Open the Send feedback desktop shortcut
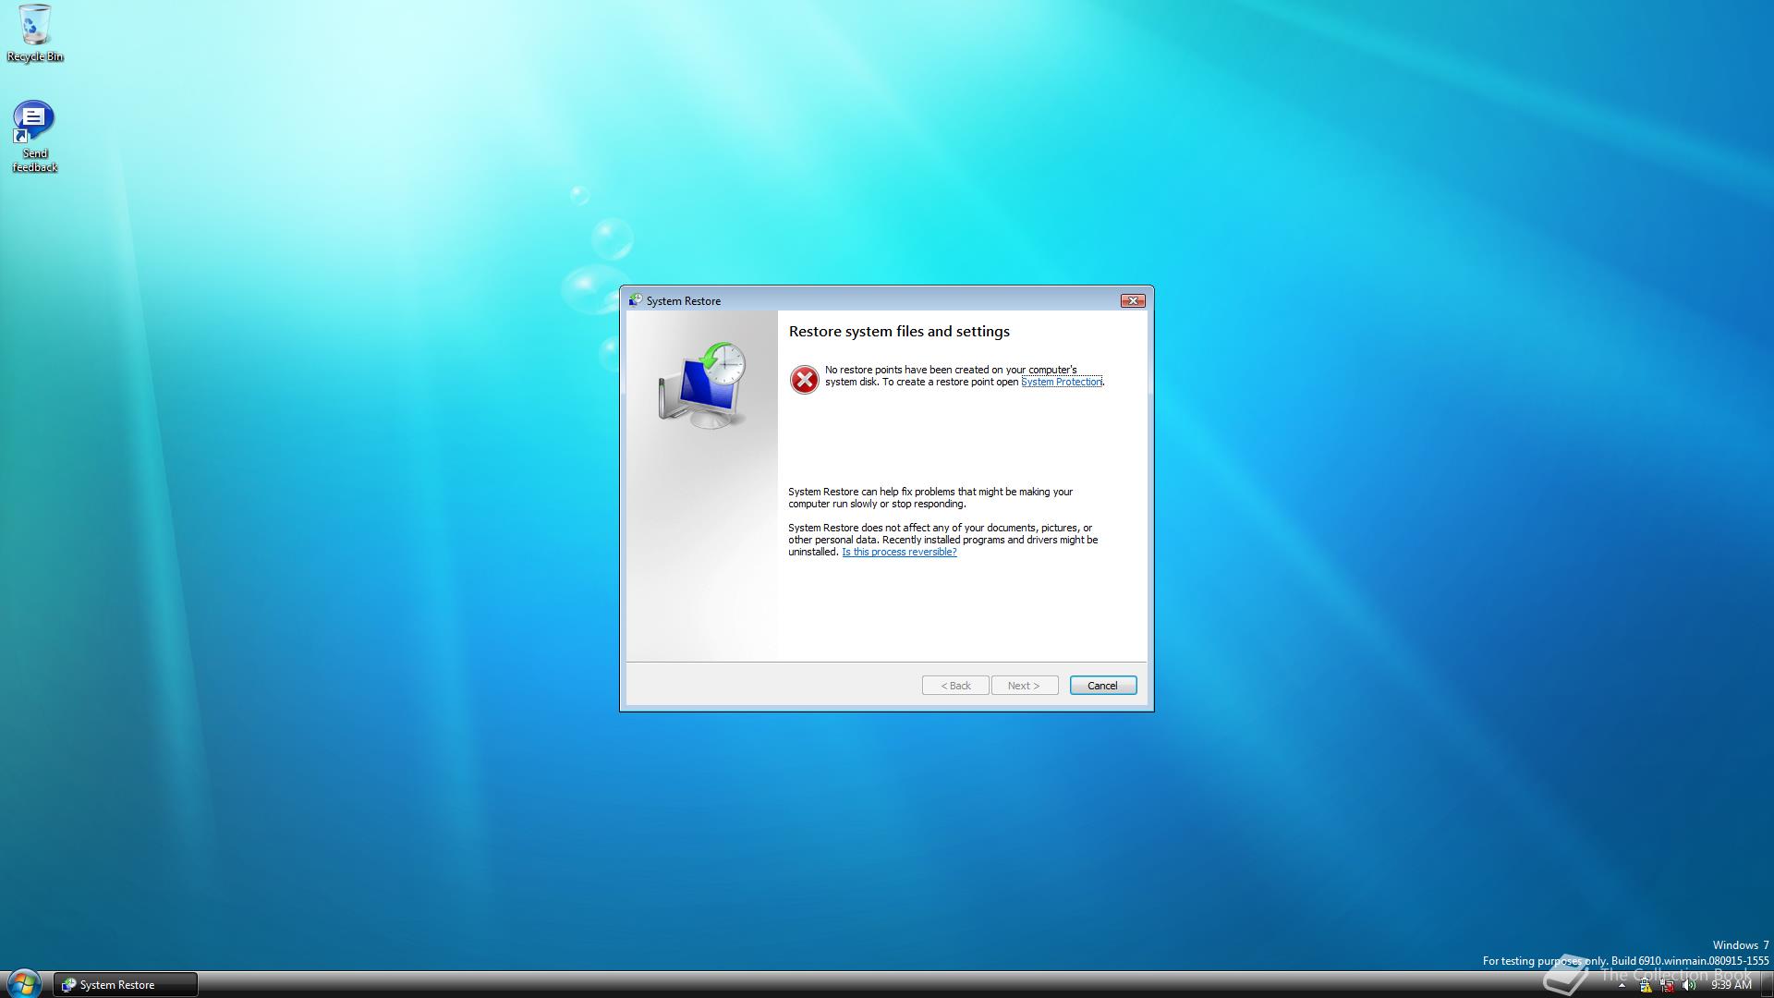This screenshot has width=1774, height=998. coord(33,122)
